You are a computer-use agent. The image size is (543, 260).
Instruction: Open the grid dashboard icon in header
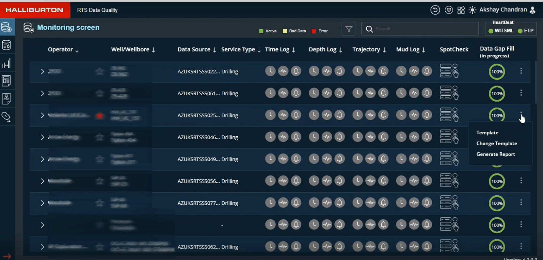[x=461, y=10]
